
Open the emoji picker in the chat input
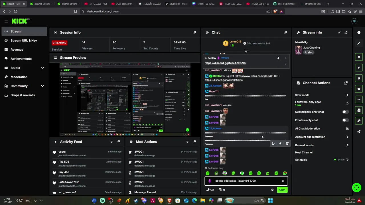(x=283, y=181)
